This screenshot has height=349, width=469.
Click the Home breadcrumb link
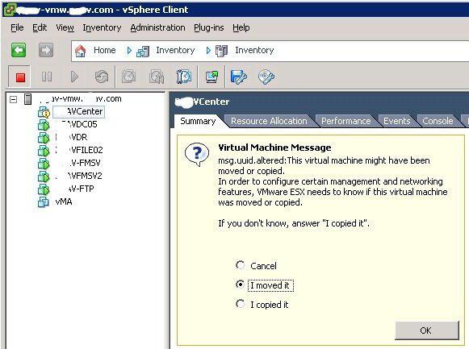tap(105, 50)
